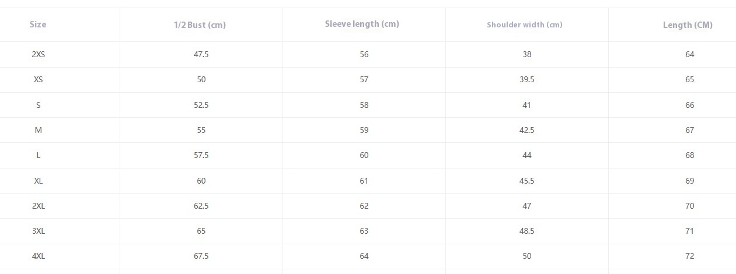This screenshot has width=736, height=274.
Task: Click sleeve length value 59
Action: pos(364,130)
